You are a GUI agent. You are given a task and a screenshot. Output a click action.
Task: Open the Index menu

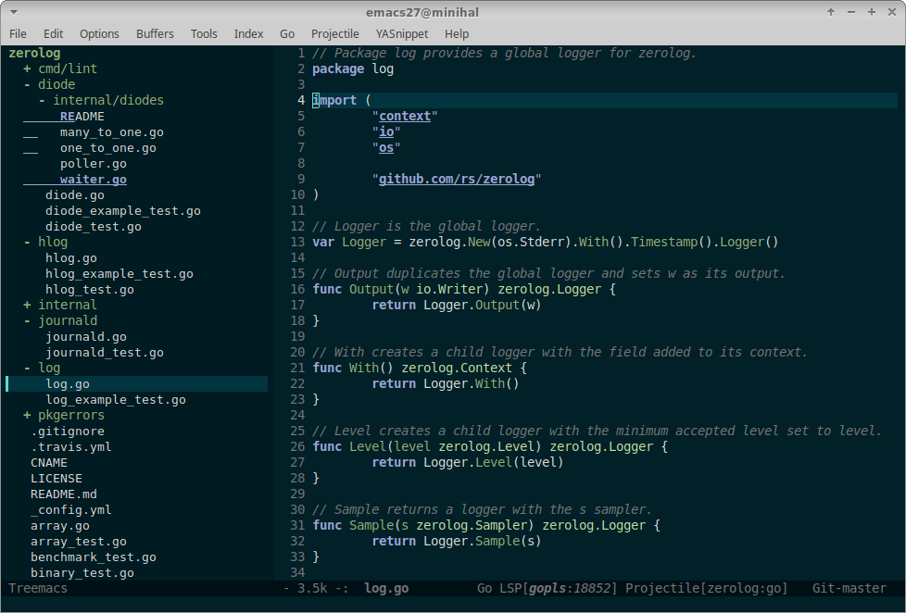tap(248, 34)
